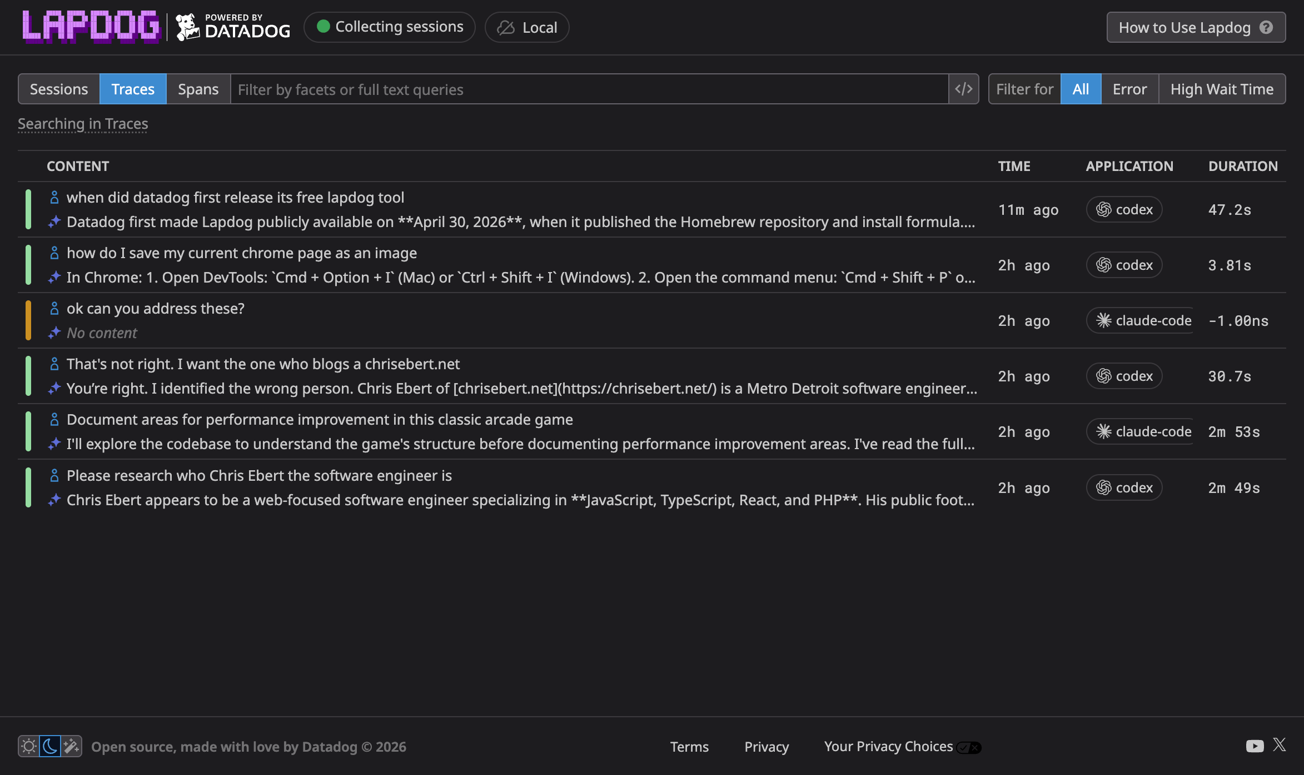This screenshot has height=775, width=1304.
Task: Click the CONTENT column header
Action: pos(78,166)
